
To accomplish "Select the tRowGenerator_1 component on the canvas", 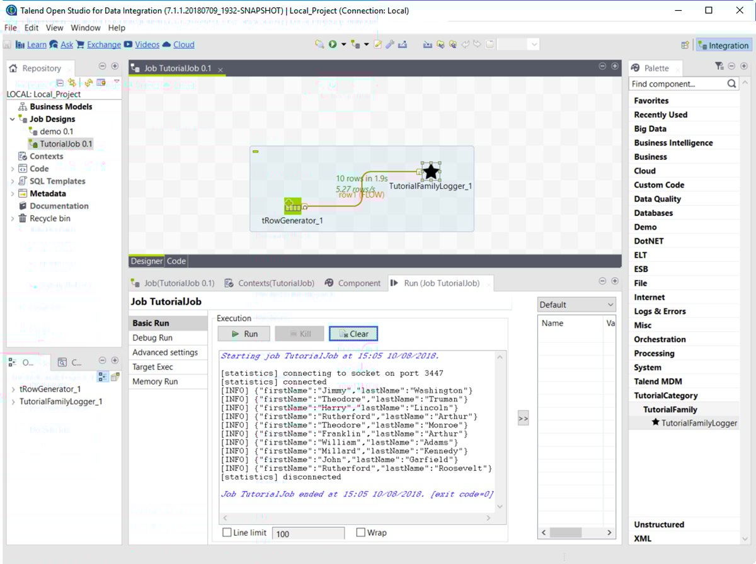I will pos(292,205).
